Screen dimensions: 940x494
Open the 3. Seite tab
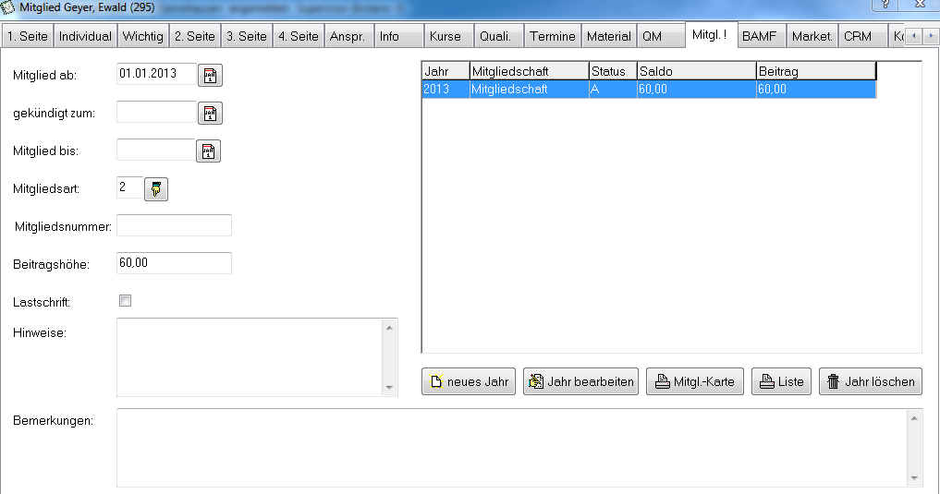pos(247,36)
